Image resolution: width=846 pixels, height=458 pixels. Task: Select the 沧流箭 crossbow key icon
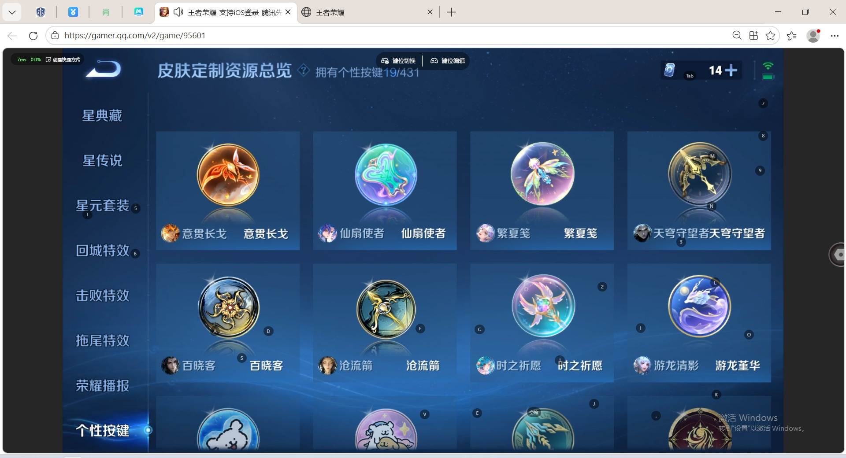point(386,308)
